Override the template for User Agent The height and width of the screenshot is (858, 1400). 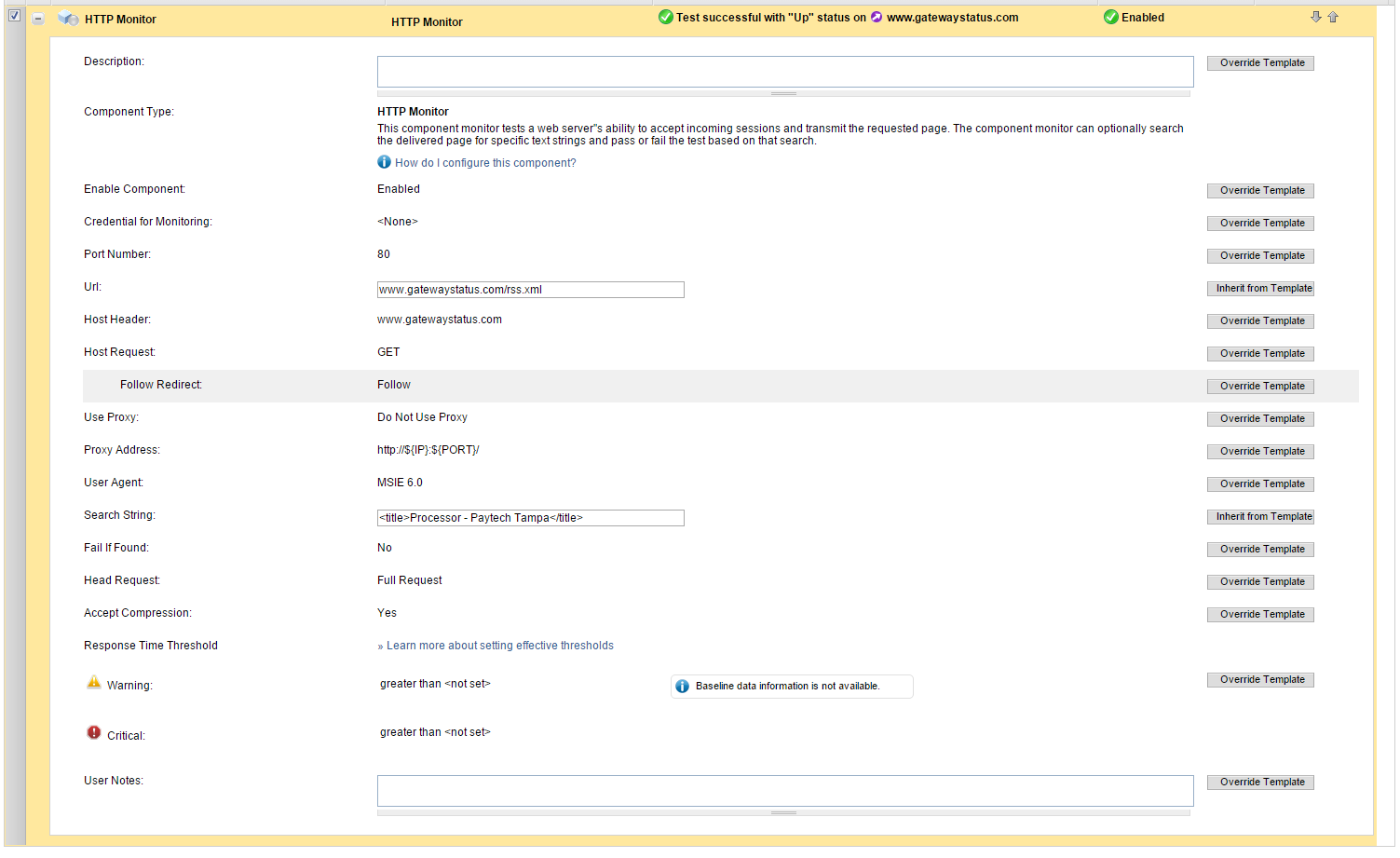tap(1260, 484)
